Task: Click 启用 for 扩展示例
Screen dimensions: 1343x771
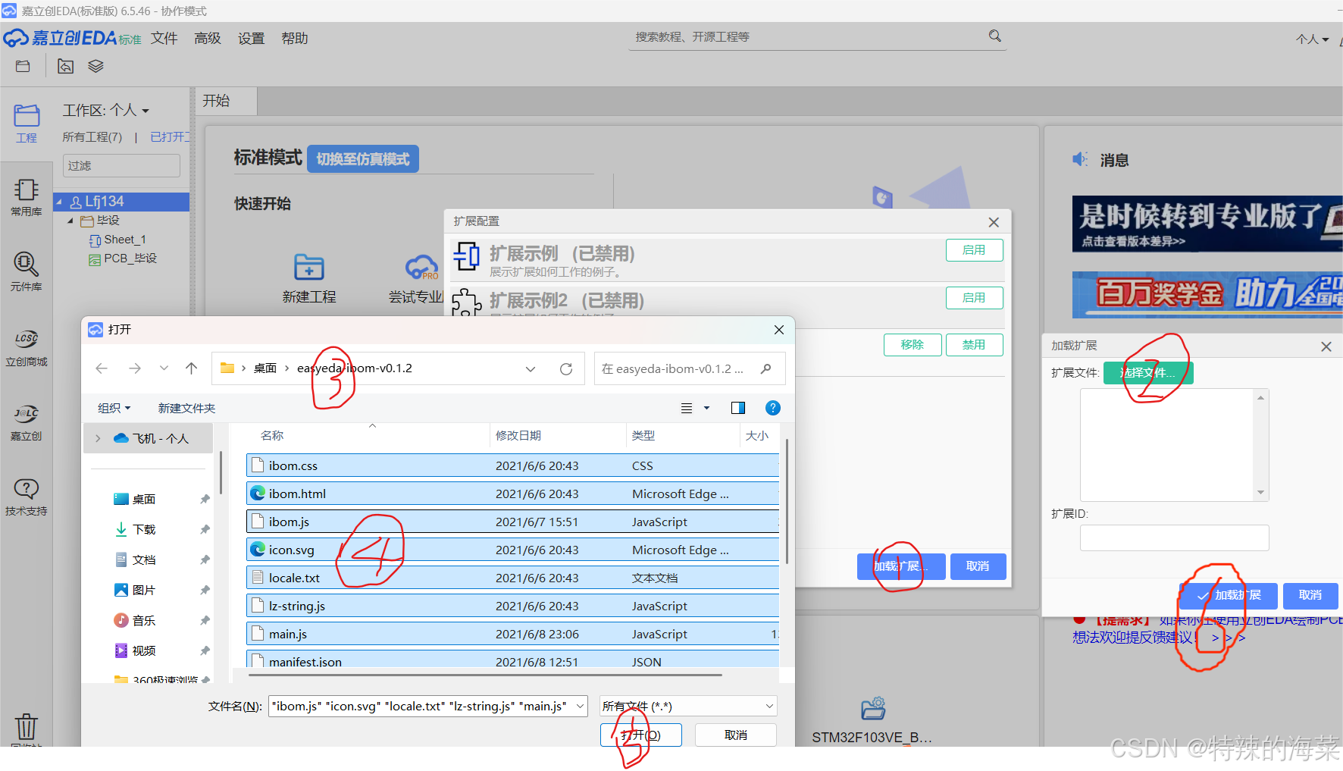Action: pyautogui.click(x=974, y=250)
